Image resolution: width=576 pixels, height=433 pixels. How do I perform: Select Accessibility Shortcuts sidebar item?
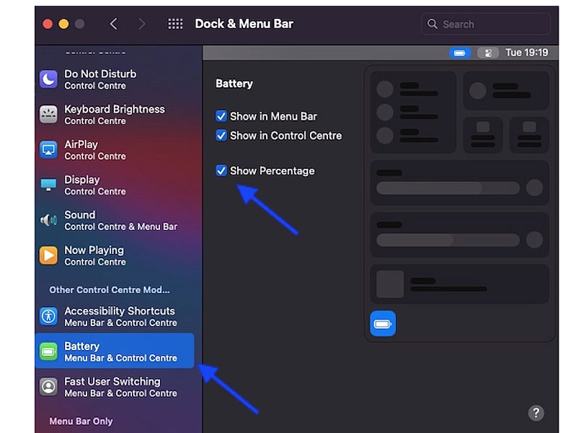(x=115, y=316)
